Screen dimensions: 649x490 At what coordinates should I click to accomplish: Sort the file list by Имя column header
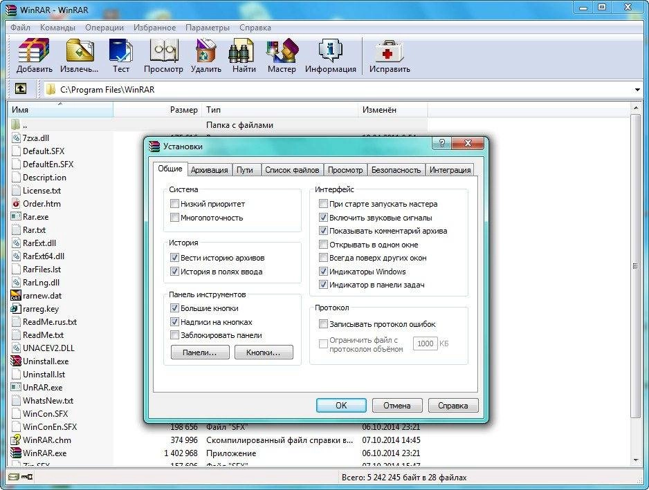60,110
